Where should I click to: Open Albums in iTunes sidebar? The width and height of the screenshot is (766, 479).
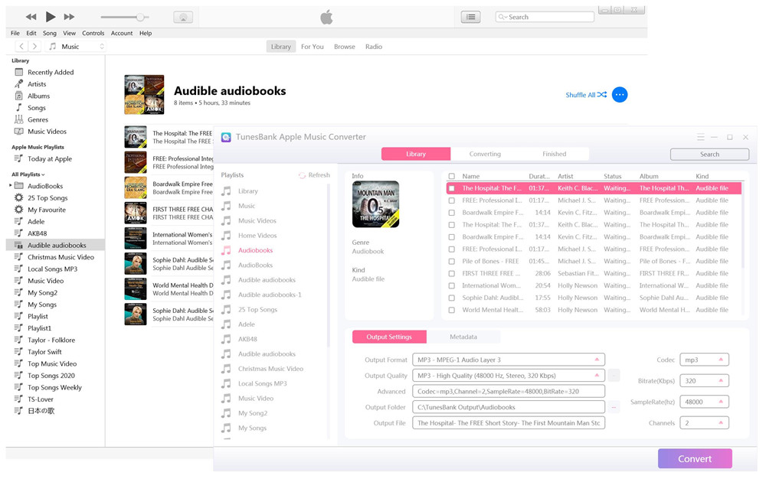(38, 96)
